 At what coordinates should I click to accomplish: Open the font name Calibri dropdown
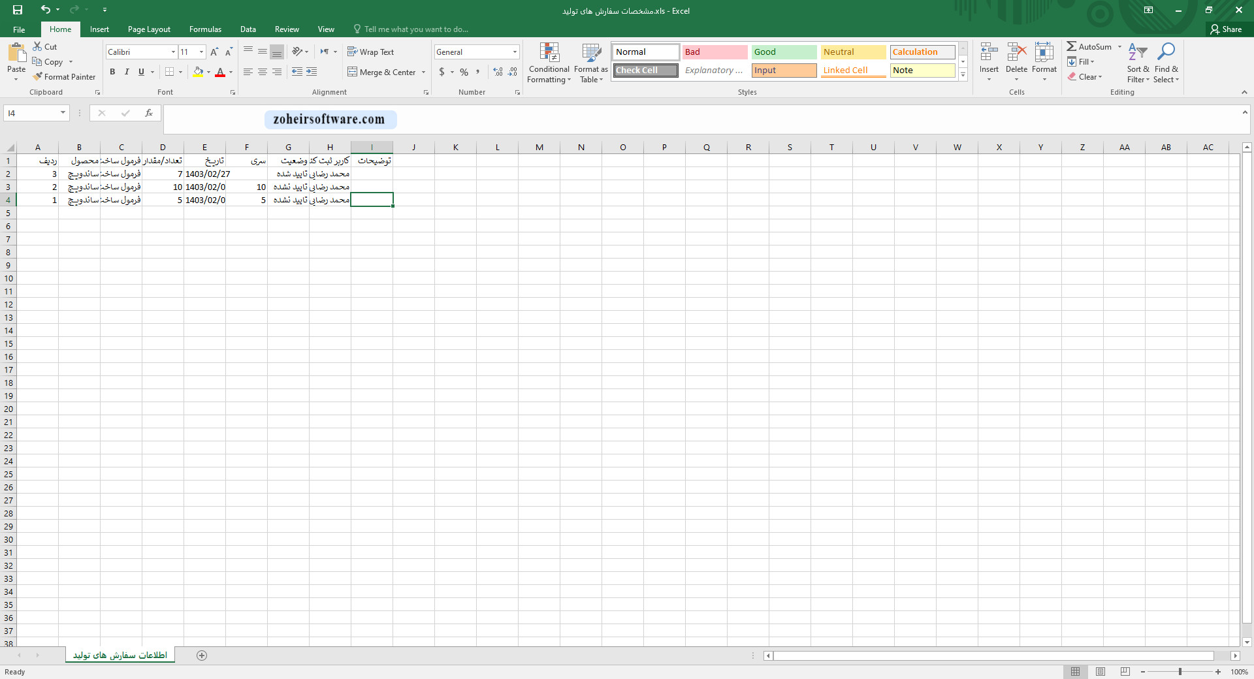pyautogui.click(x=173, y=52)
